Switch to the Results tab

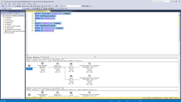(x=29, y=57)
